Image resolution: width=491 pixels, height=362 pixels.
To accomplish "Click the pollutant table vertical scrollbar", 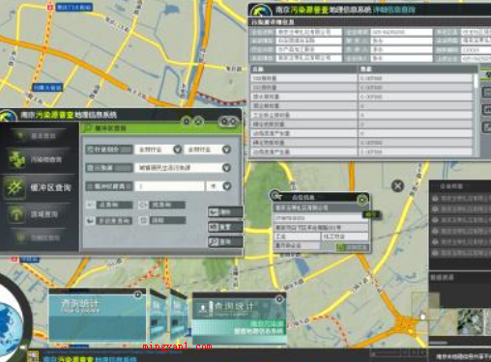I will point(476,81).
